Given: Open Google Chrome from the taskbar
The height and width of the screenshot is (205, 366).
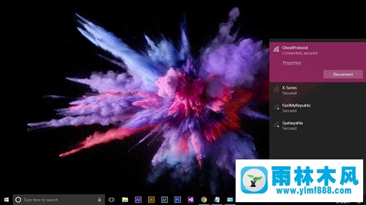Looking at the screenshot, I should coord(204,200).
